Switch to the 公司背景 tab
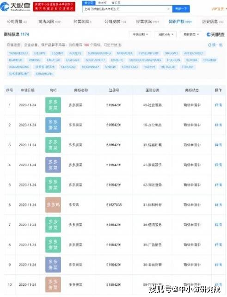 (x=17, y=22)
